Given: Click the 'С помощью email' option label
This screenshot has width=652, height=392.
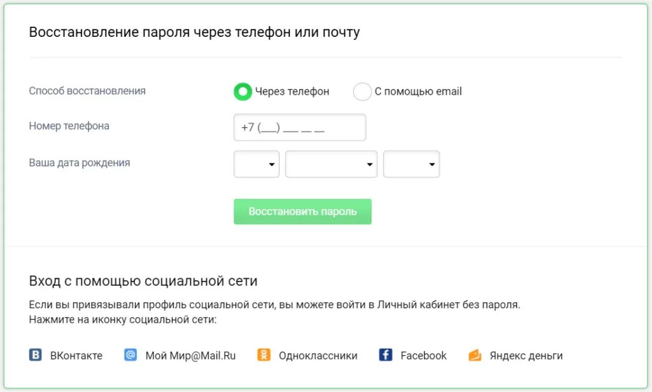Looking at the screenshot, I should click(418, 91).
